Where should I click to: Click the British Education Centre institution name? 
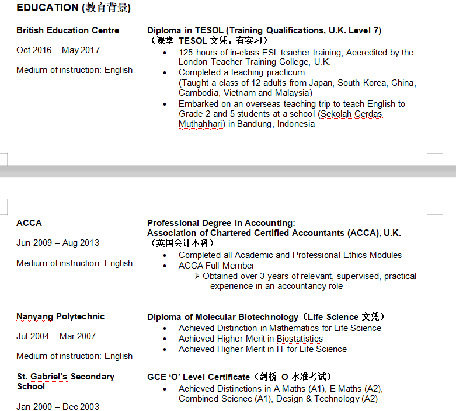(x=68, y=30)
